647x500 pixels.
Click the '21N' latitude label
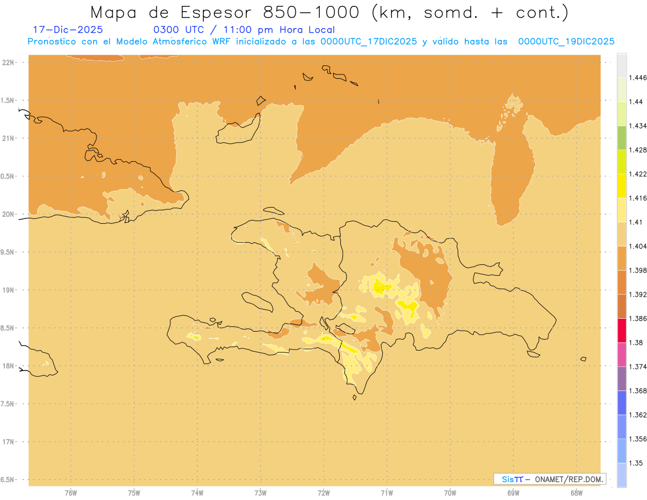[x=9, y=138]
